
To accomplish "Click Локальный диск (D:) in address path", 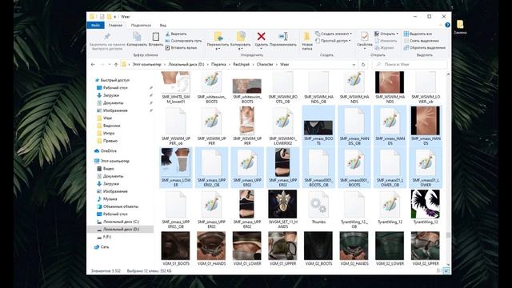I will (x=186, y=64).
